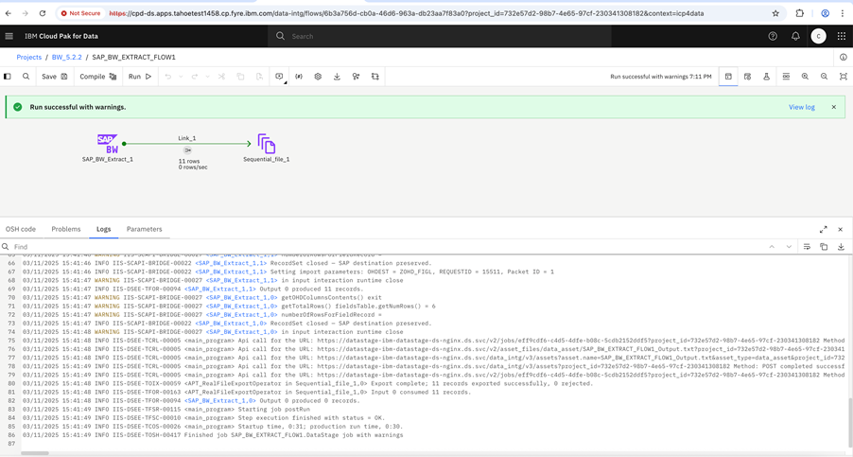Screen dimensions: 853x457
Task: Open the user profile avatar
Action: 818,36
